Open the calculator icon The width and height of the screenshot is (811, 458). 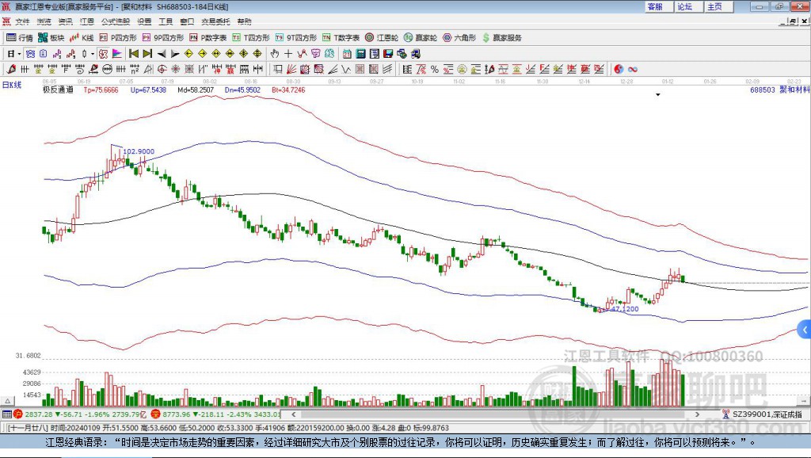(x=360, y=54)
